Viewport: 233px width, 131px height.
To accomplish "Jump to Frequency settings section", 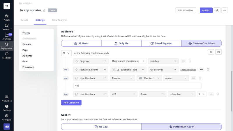I will pos(28,67).
